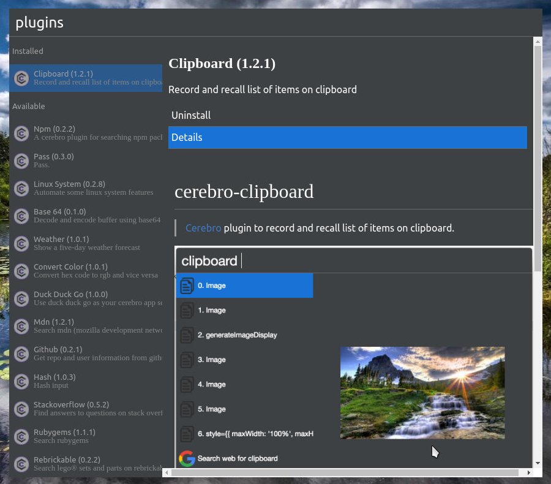The height and width of the screenshot is (484, 551).
Task: Click the Npm plugin icon
Action: click(21, 134)
